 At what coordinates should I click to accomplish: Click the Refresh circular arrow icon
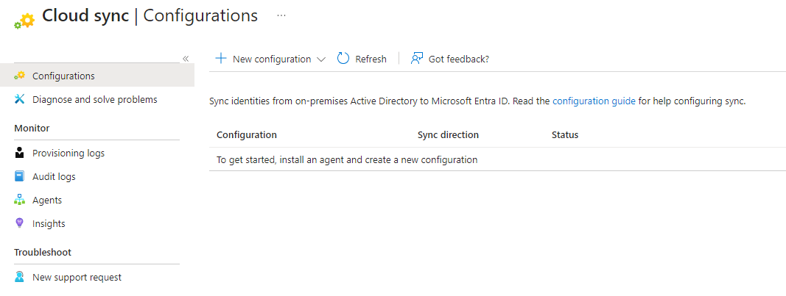point(343,59)
